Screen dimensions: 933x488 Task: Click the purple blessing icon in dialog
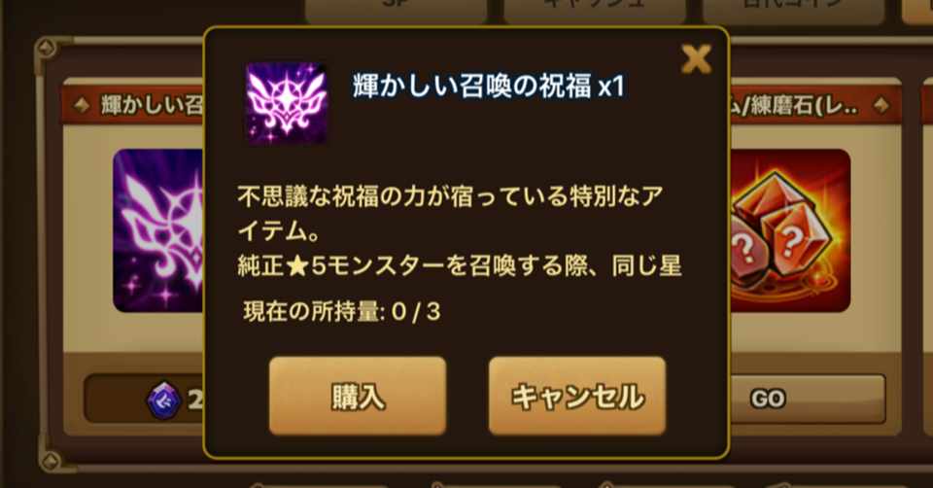(287, 104)
